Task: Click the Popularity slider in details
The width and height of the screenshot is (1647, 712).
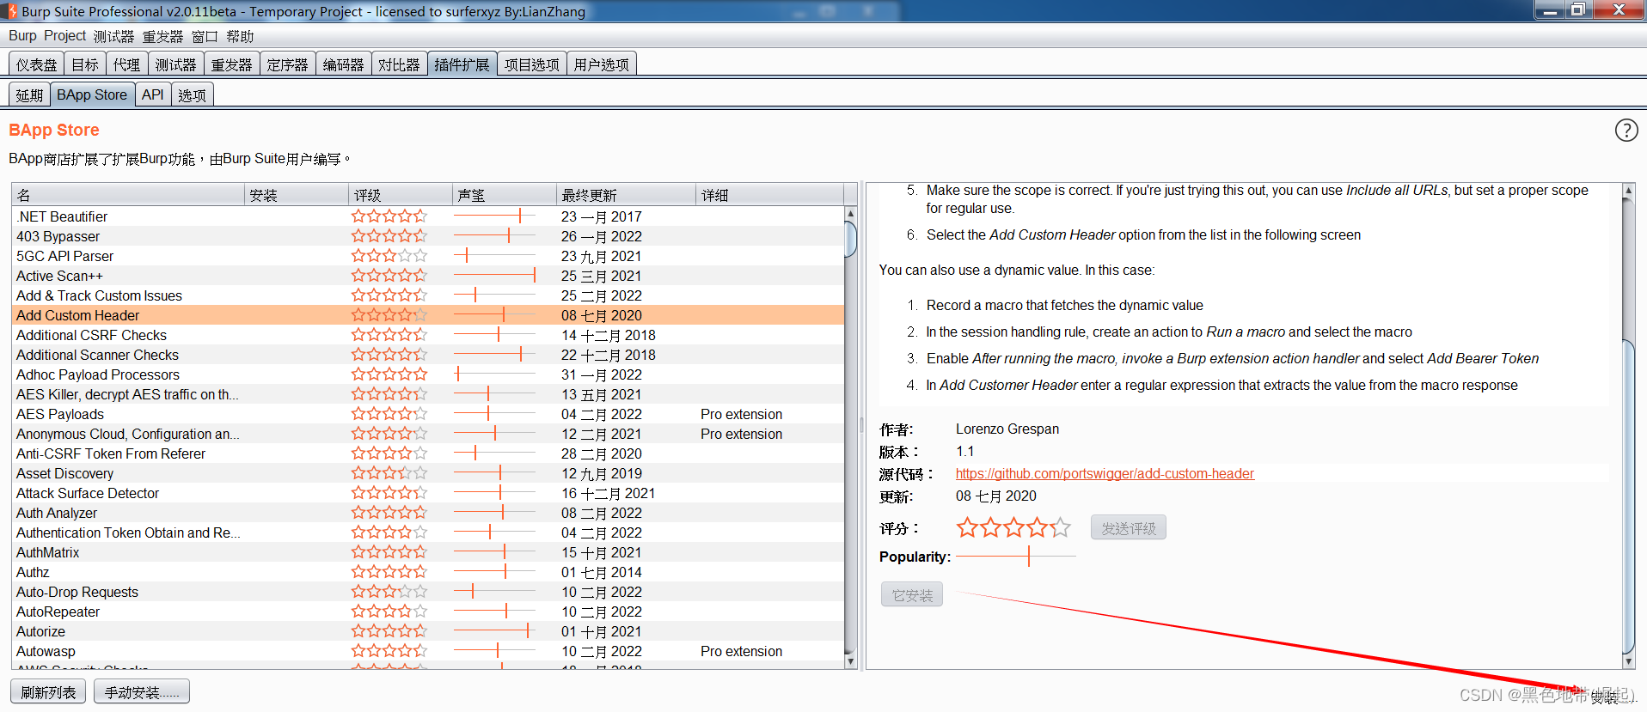Action: click(x=1015, y=557)
